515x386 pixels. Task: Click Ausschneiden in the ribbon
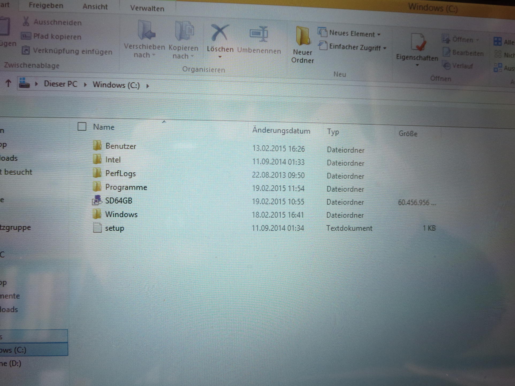57,22
